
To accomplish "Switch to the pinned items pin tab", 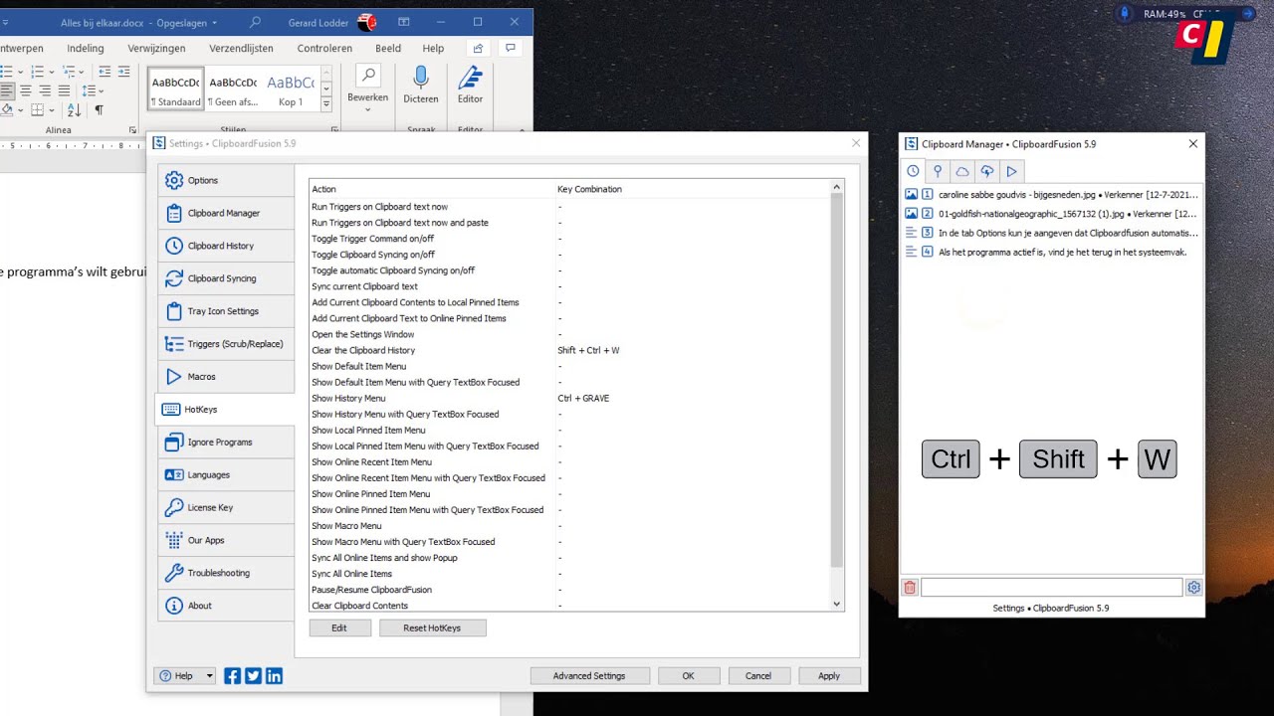I will pos(938,171).
